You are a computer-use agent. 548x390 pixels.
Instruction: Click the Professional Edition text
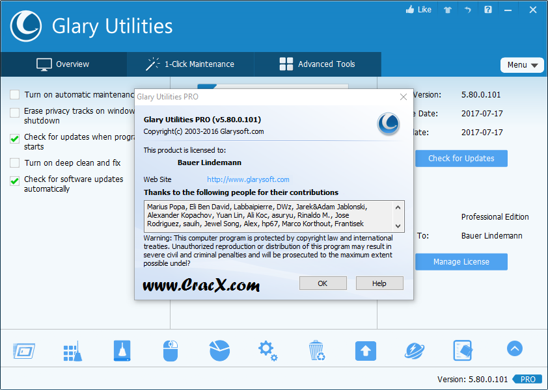(x=495, y=217)
